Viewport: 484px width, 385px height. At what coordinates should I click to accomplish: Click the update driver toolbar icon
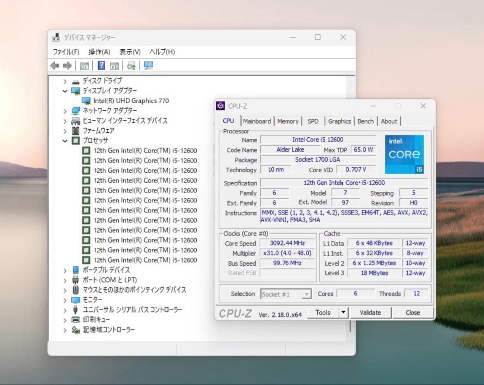131,66
